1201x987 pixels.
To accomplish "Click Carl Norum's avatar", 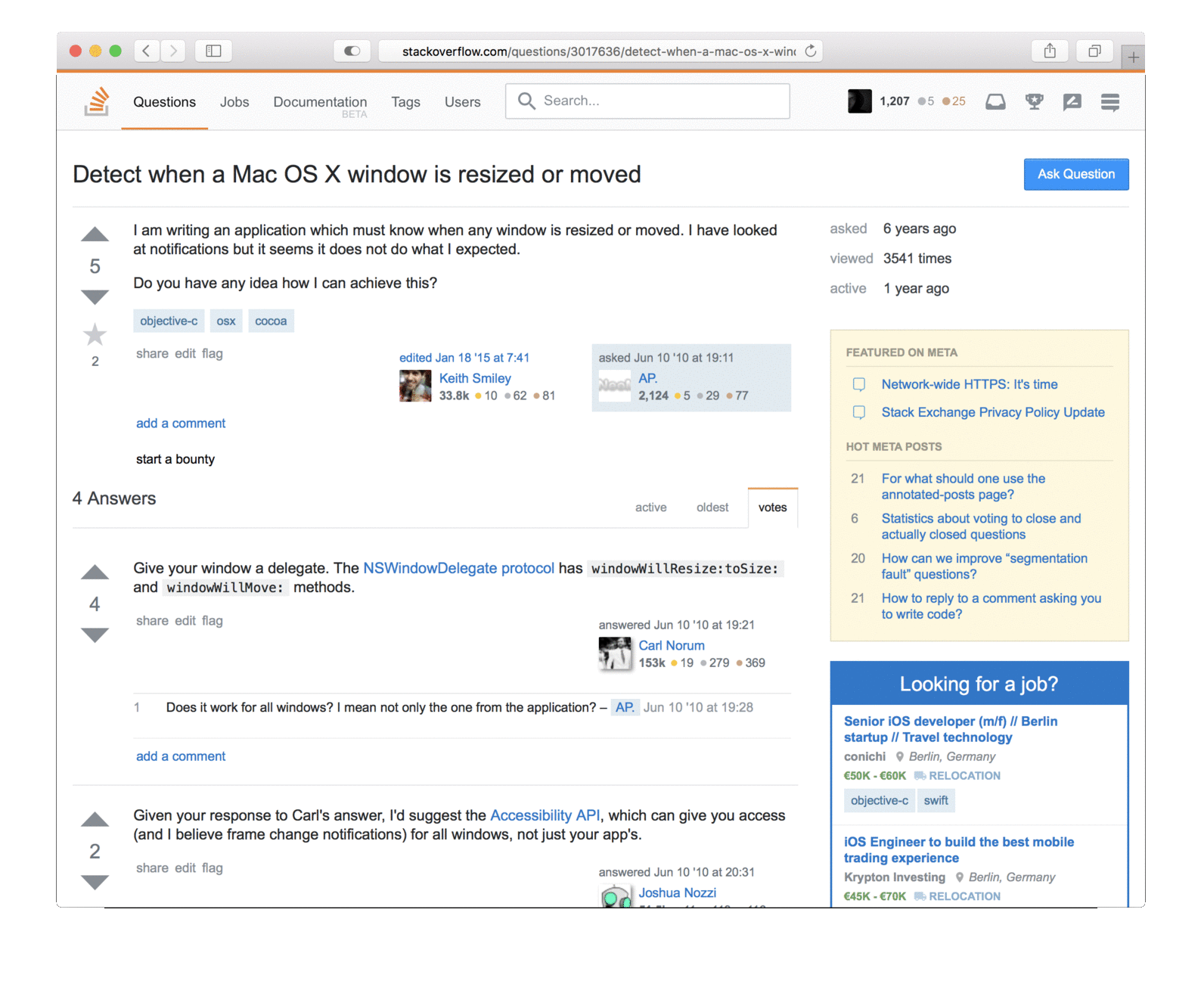I will [x=615, y=653].
